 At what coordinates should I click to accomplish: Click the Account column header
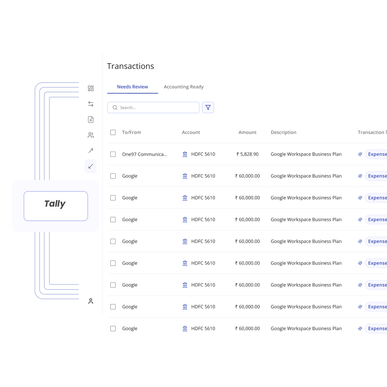point(191,132)
